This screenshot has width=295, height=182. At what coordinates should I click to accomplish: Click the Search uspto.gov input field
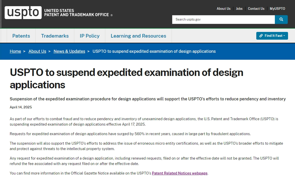click(223, 20)
